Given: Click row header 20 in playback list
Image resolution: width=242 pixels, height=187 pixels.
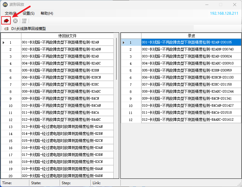Looking at the screenshot, I should tap(11, 176).
